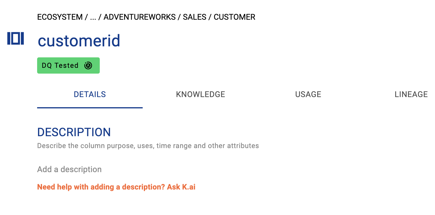Open ADVENTUREWORKS from the breadcrumb
435x215 pixels.
point(139,17)
